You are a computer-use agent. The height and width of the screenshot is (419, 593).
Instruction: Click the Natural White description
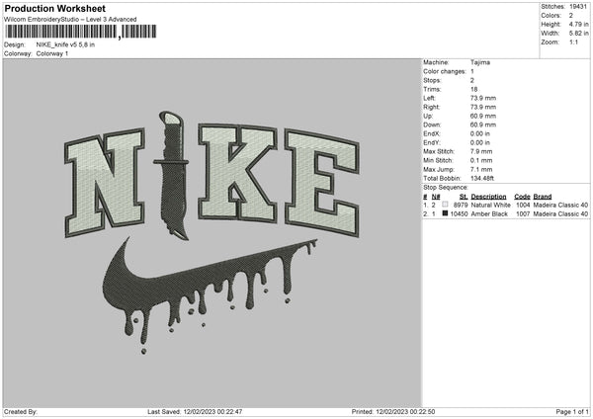click(x=491, y=206)
